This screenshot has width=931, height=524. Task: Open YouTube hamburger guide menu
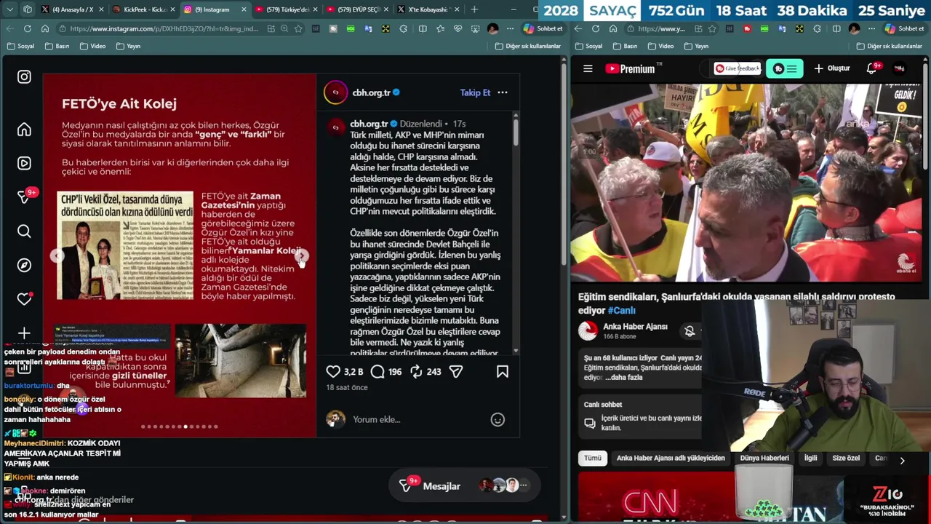pos(588,68)
